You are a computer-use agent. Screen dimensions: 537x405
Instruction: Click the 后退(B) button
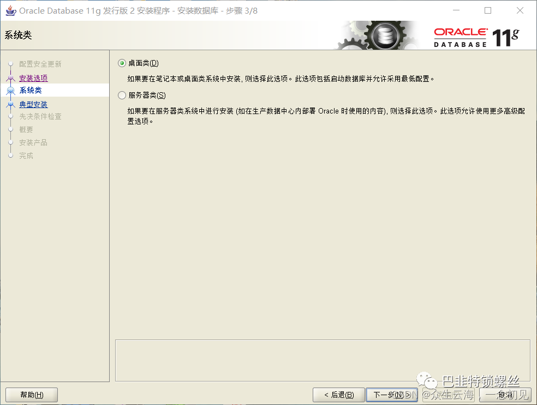[339, 395]
